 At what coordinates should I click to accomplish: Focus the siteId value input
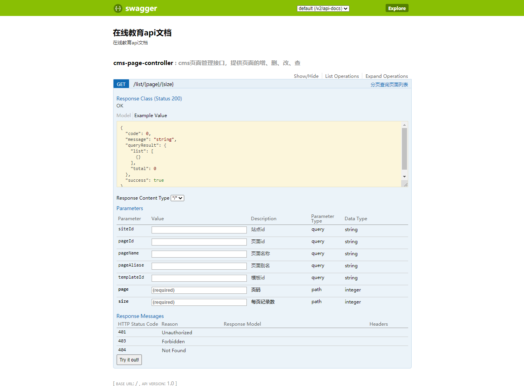pos(199,230)
